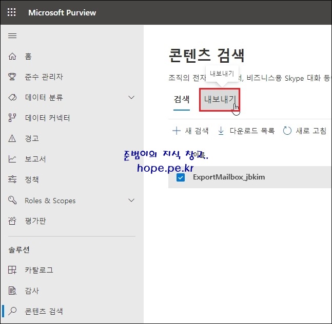Click the 솔루션 section header
The width and height of the screenshot is (332, 324).
[x=18, y=250]
